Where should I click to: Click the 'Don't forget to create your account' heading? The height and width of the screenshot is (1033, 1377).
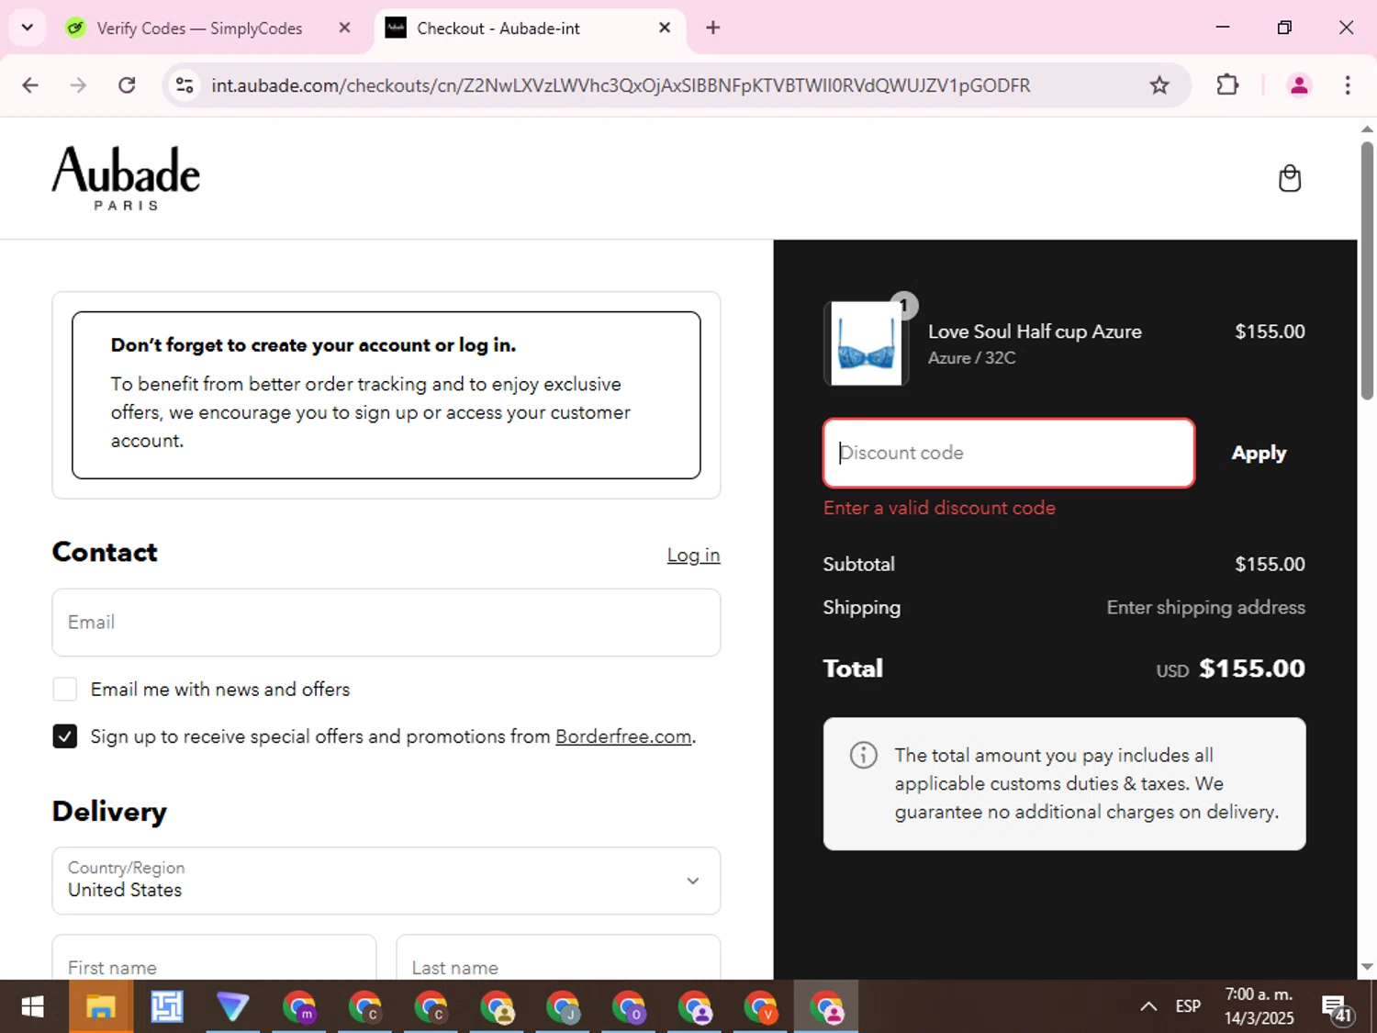point(313,345)
